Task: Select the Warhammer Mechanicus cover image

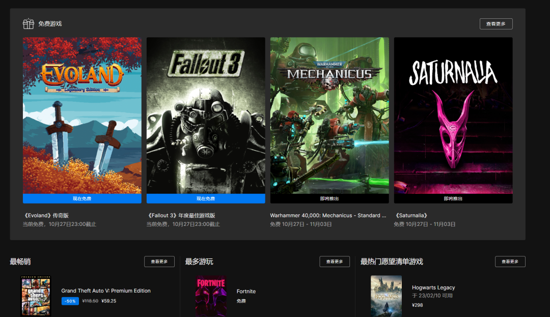Action: pos(329,115)
